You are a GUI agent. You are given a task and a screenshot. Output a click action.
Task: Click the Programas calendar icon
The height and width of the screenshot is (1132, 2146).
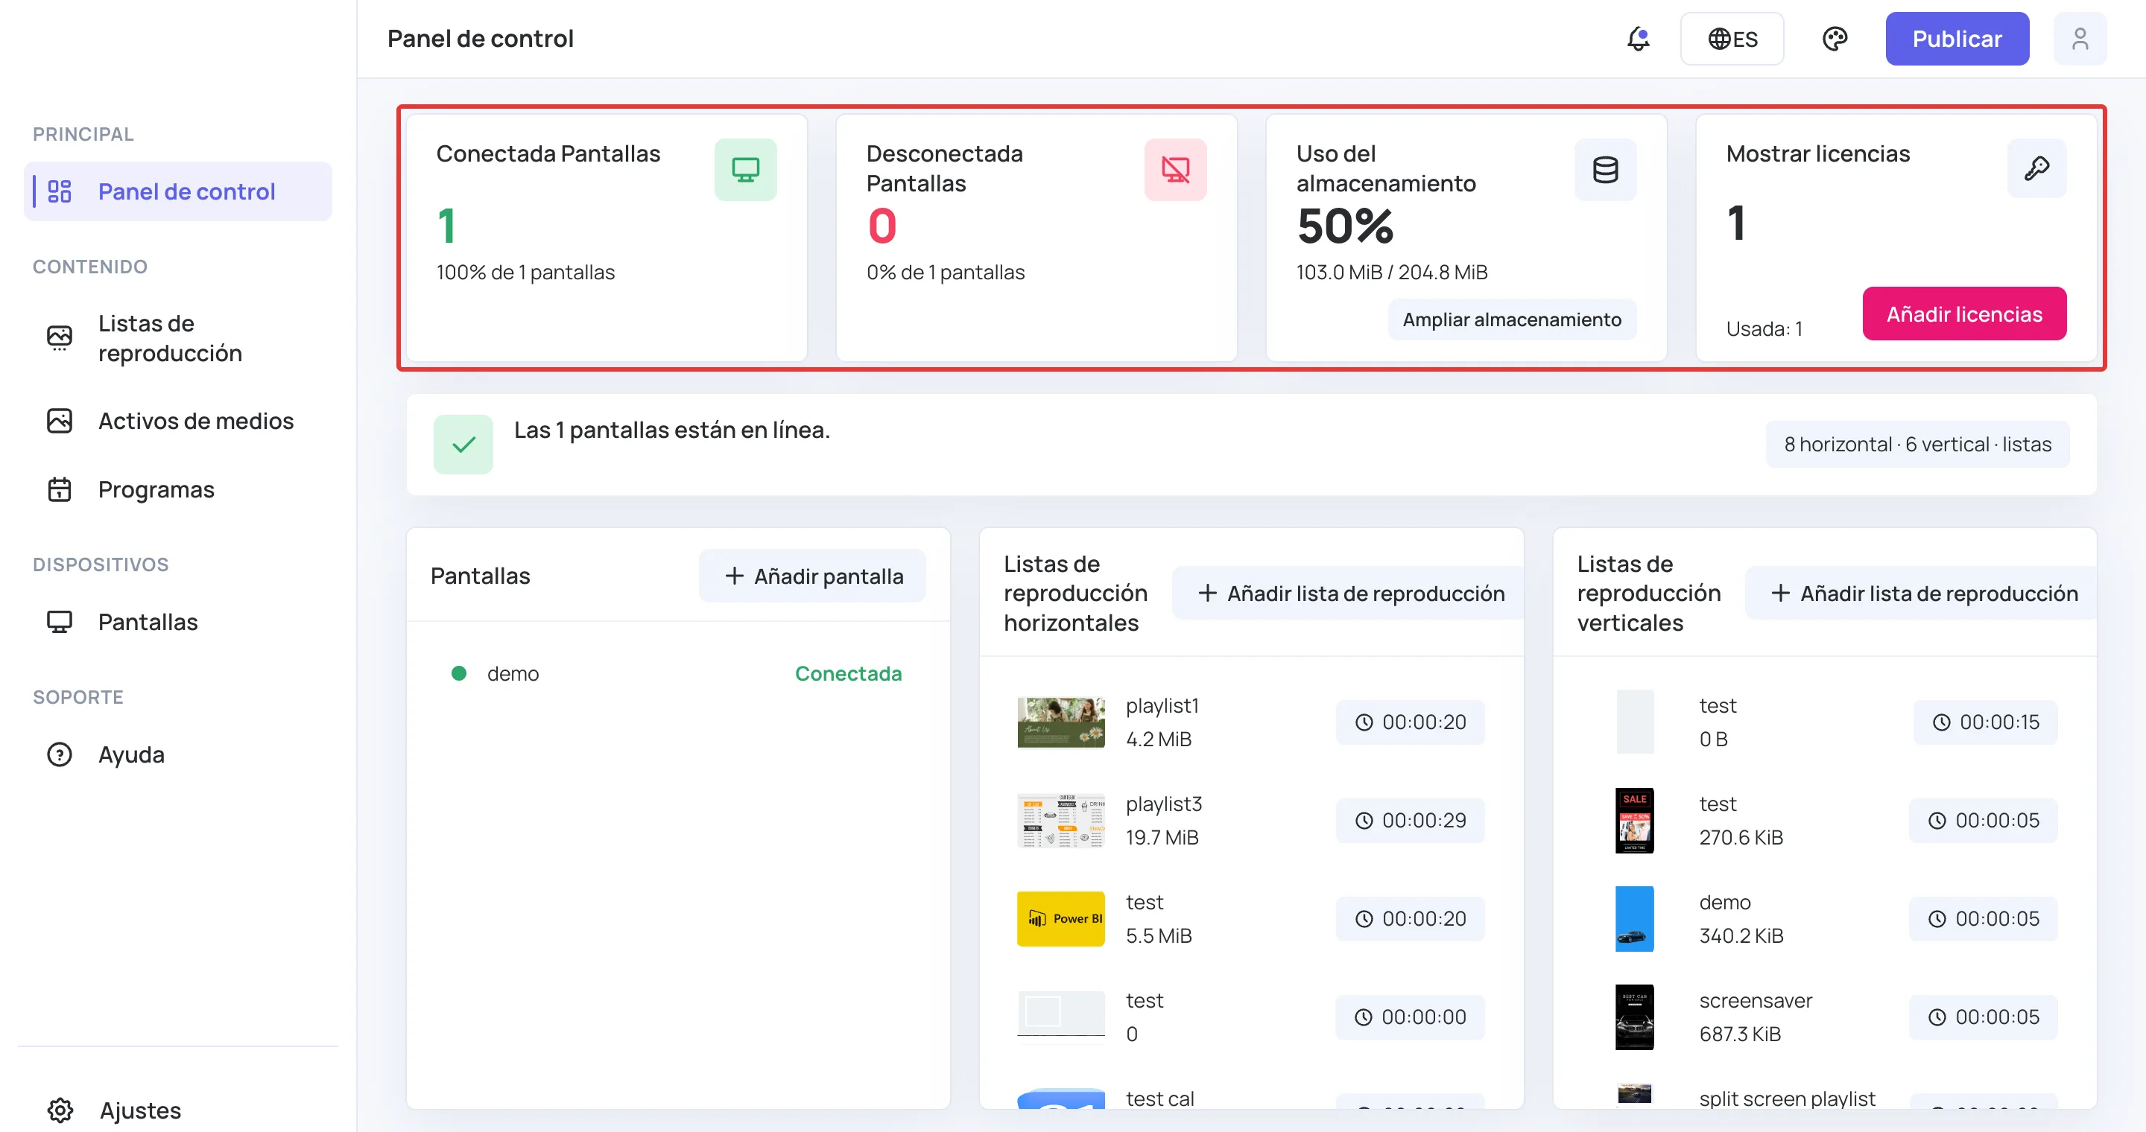pos(59,489)
